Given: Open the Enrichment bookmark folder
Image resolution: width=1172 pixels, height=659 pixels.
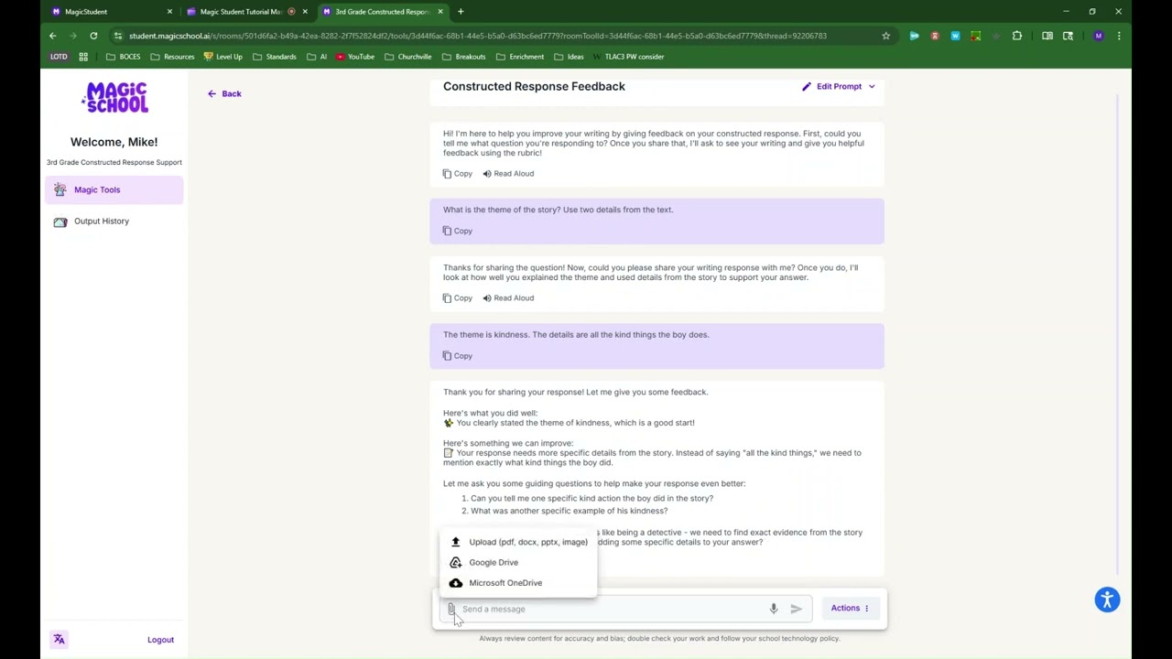Looking at the screenshot, I should click(519, 57).
